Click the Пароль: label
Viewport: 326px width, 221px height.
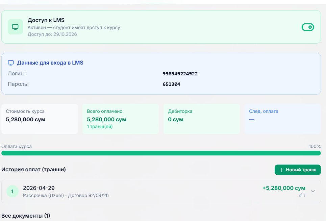18,84
